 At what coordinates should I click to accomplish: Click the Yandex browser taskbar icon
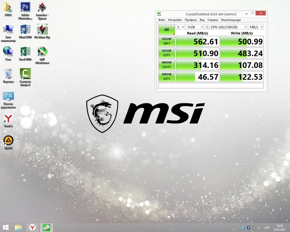pyautogui.click(x=33, y=227)
